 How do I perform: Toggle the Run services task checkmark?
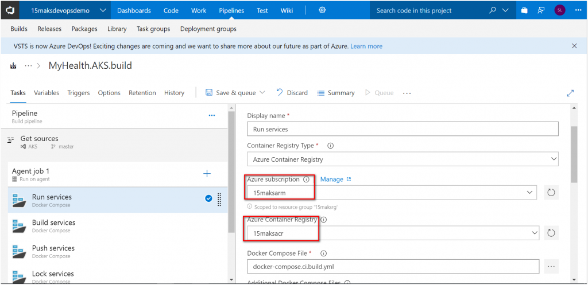tap(209, 198)
